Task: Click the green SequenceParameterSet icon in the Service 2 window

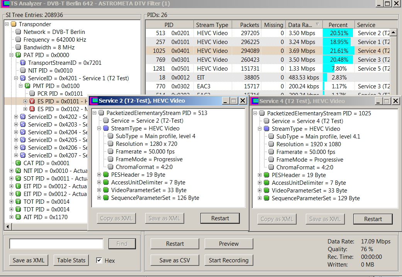Action: click(106, 198)
